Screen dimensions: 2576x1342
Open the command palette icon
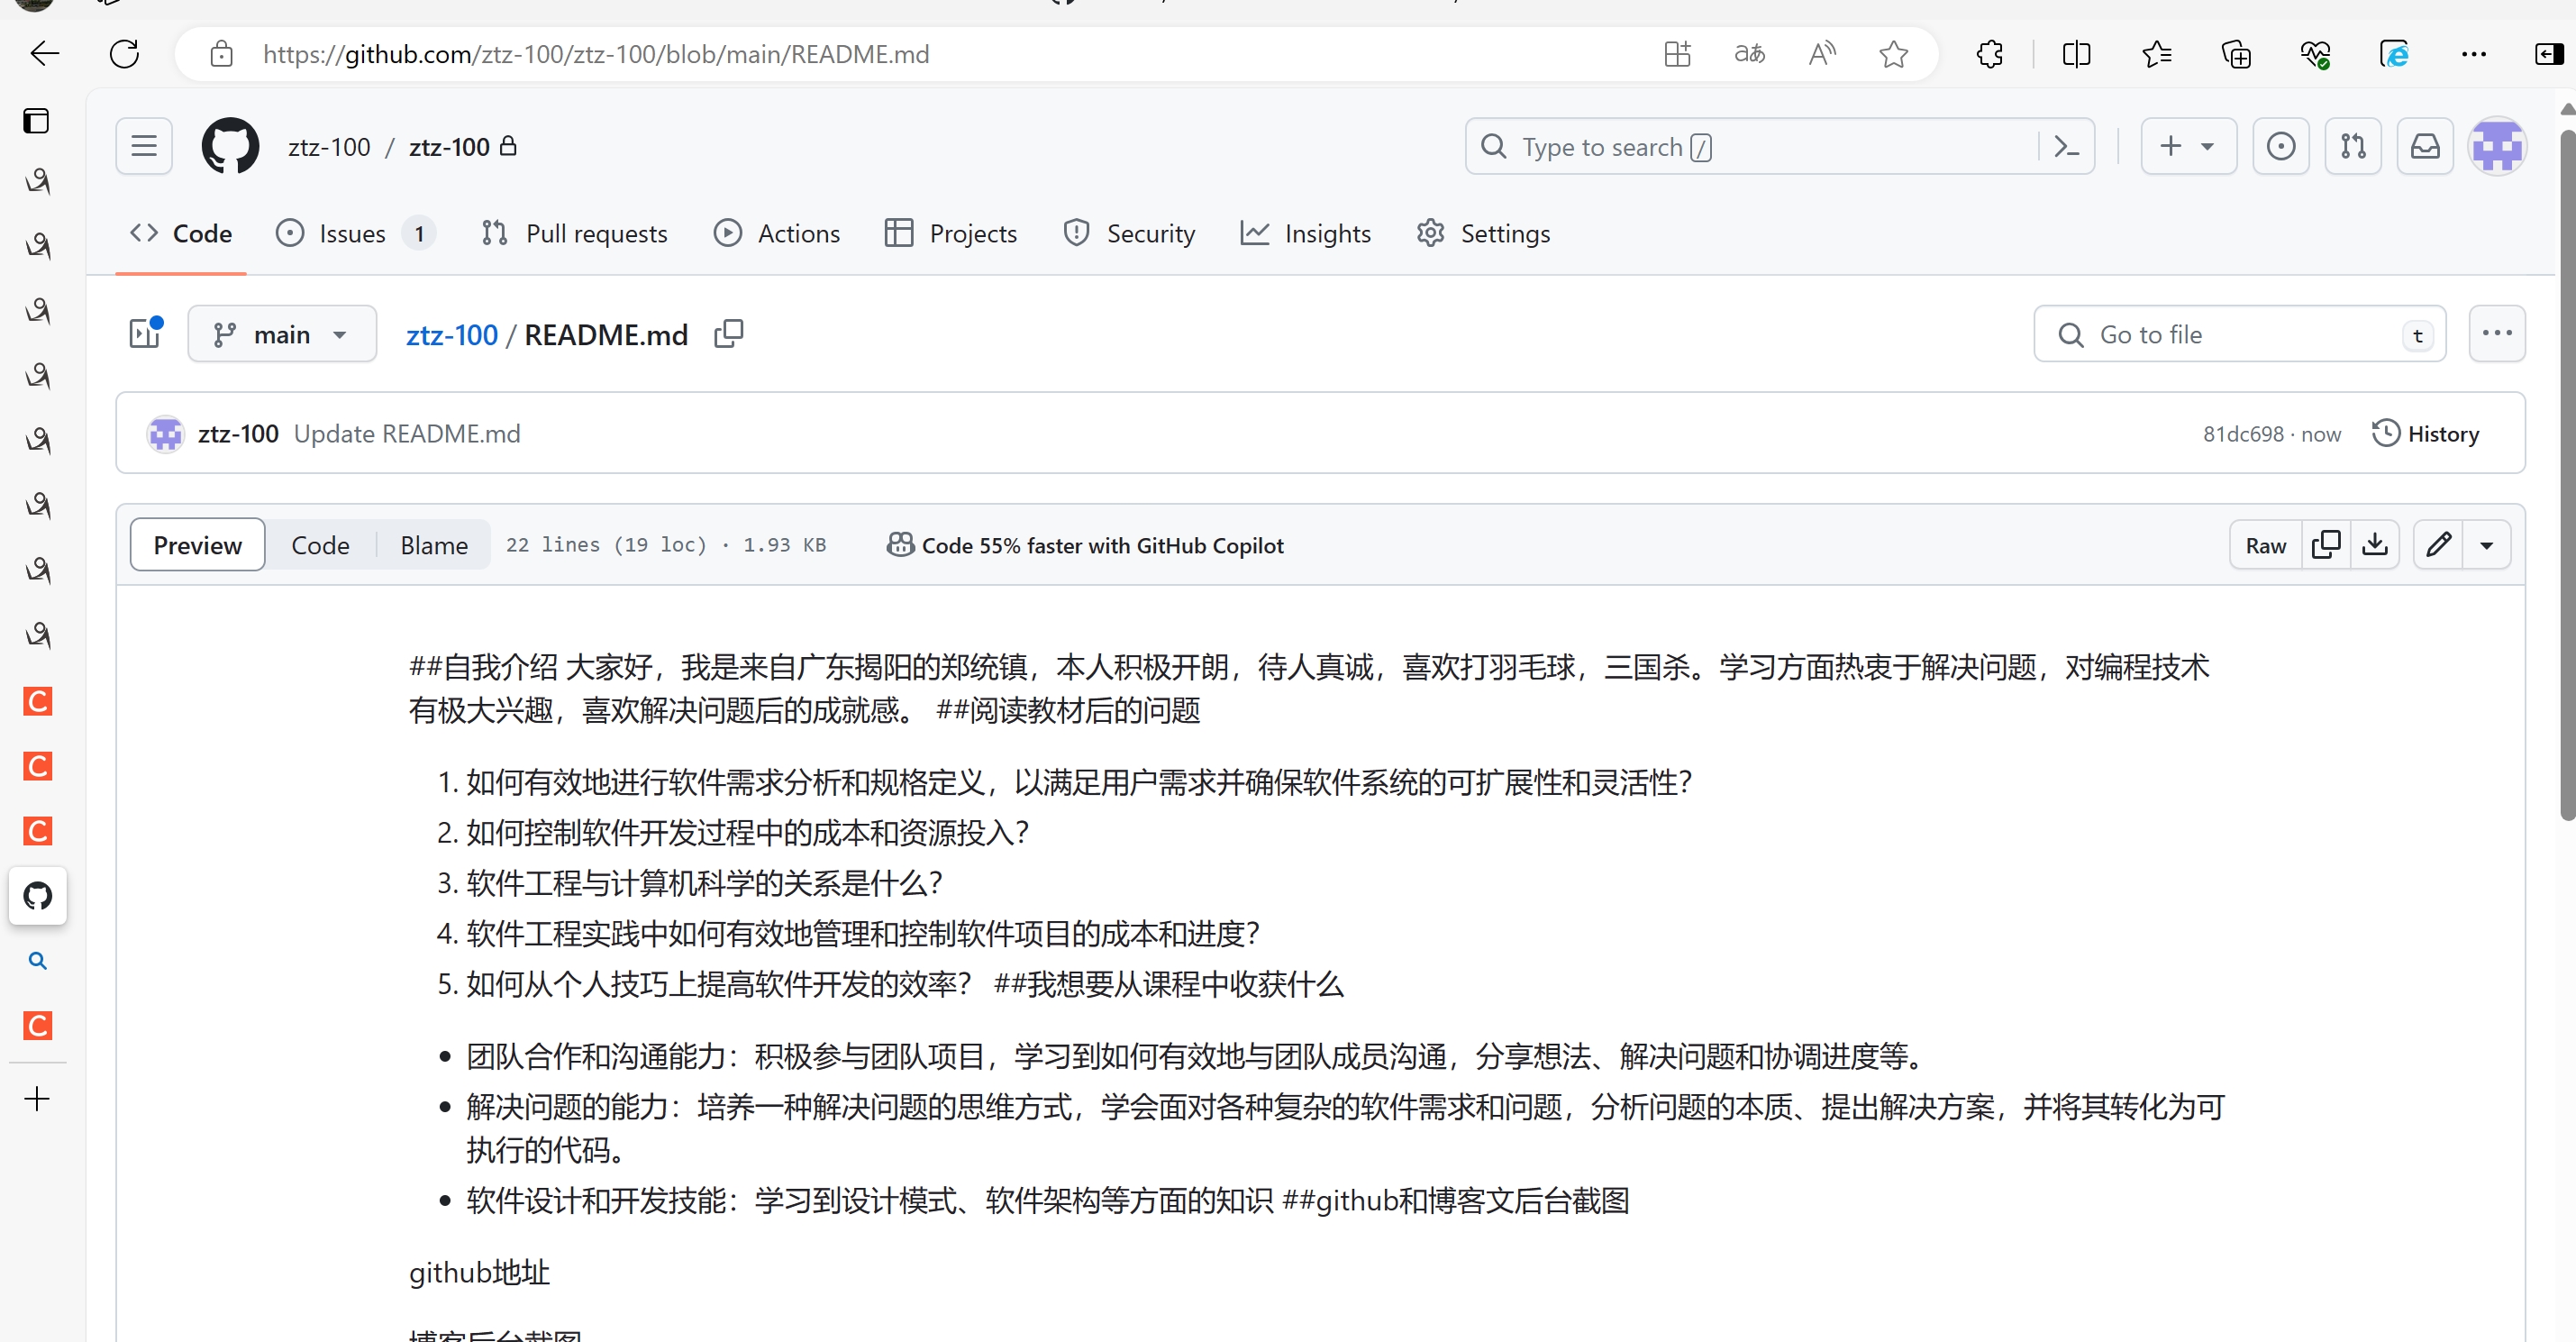pyautogui.click(x=2066, y=147)
